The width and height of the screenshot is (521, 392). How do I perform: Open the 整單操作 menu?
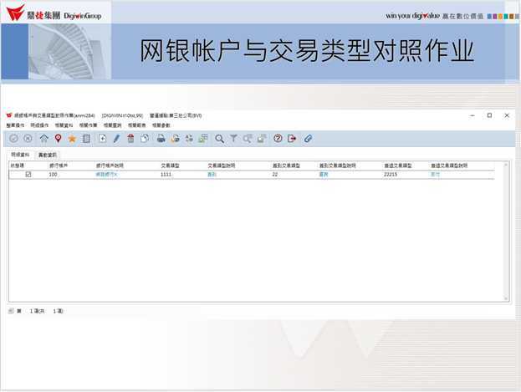[x=15, y=125]
